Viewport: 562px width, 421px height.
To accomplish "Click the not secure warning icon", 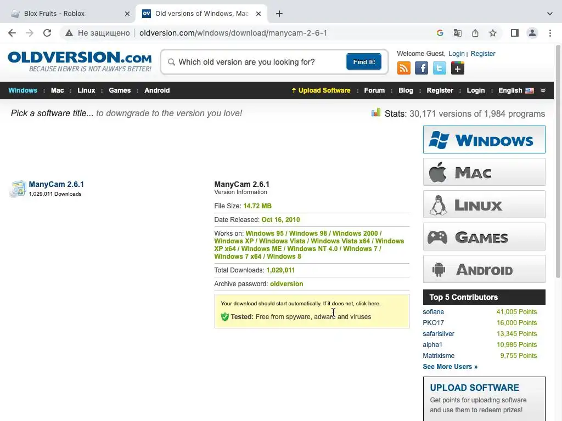I will 69,33.
